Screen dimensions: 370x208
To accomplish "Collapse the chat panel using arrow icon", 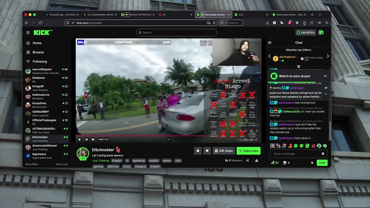I will pos(270,42).
